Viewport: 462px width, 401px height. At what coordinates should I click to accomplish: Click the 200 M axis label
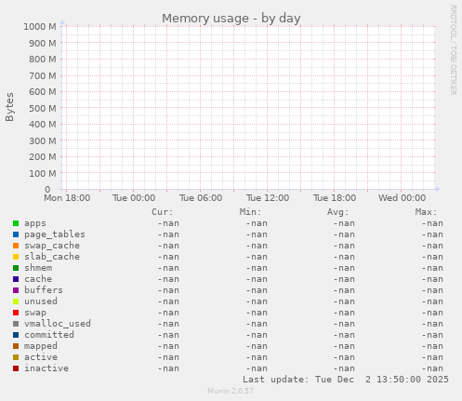(x=43, y=157)
